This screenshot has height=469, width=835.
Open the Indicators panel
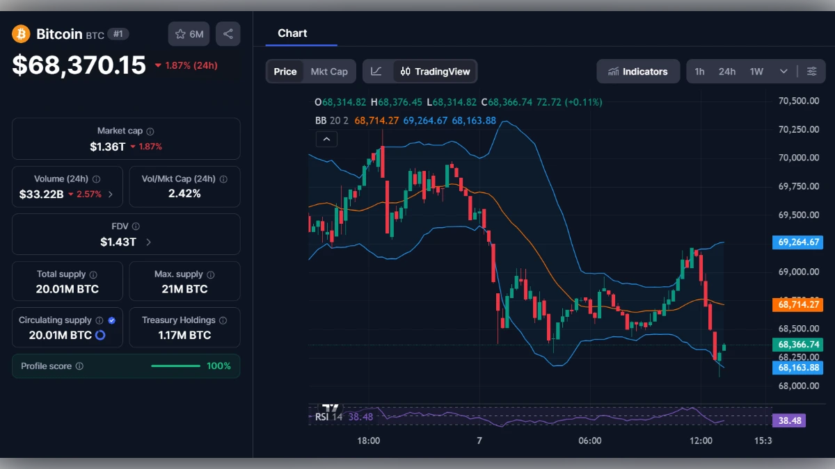point(637,71)
